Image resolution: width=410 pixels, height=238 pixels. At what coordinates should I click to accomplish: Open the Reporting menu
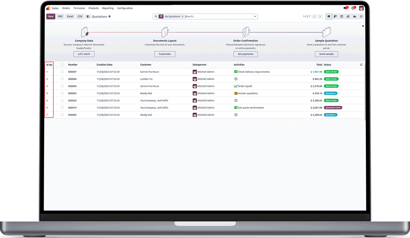108,8
